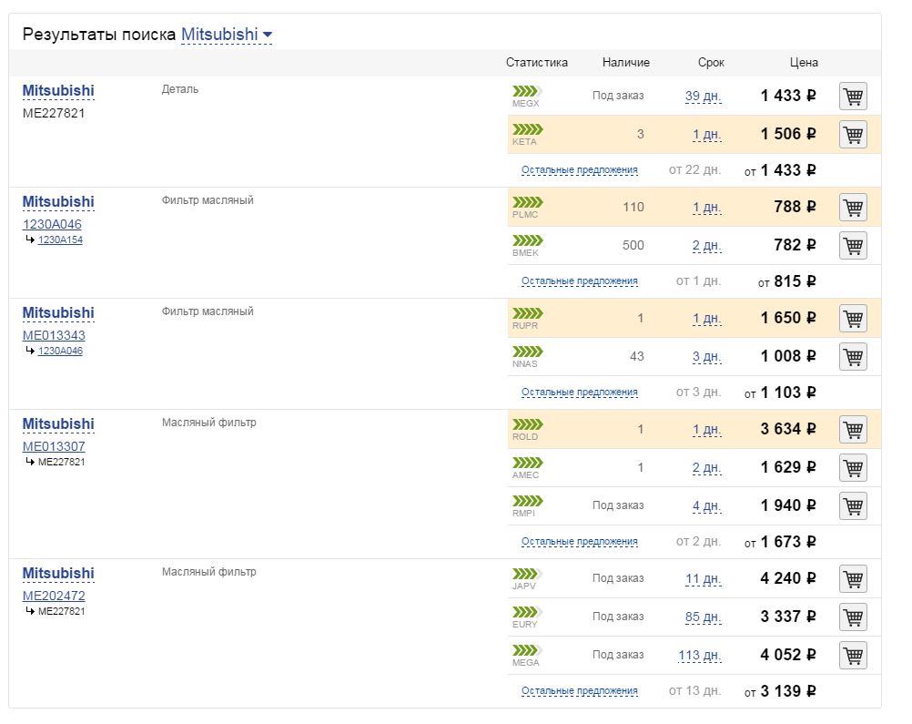Click the 11 дн. term in JAPV row
Screen dimensions: 912x724
tap(704, 578)
